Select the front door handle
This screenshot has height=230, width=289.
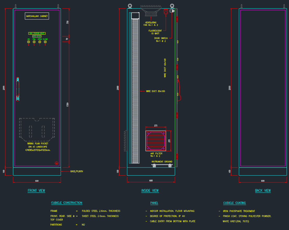(x=18, y=89)
